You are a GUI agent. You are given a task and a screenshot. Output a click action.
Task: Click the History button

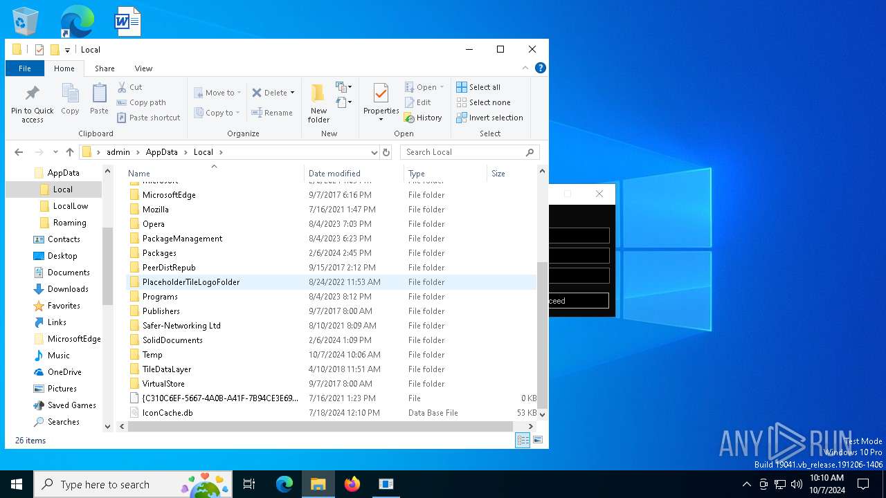tap(423, 118)
